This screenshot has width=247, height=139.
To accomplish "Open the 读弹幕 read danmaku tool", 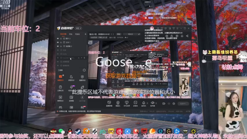I will [71, 99].
